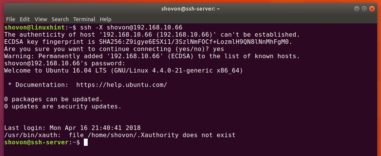This screenshot has width=381, height=156.
Task: Open the View menu
Action: (x=41, y=19)
